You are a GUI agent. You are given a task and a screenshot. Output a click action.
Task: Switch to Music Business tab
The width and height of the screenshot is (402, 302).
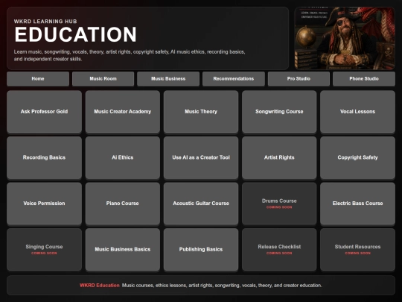[168, 78]
